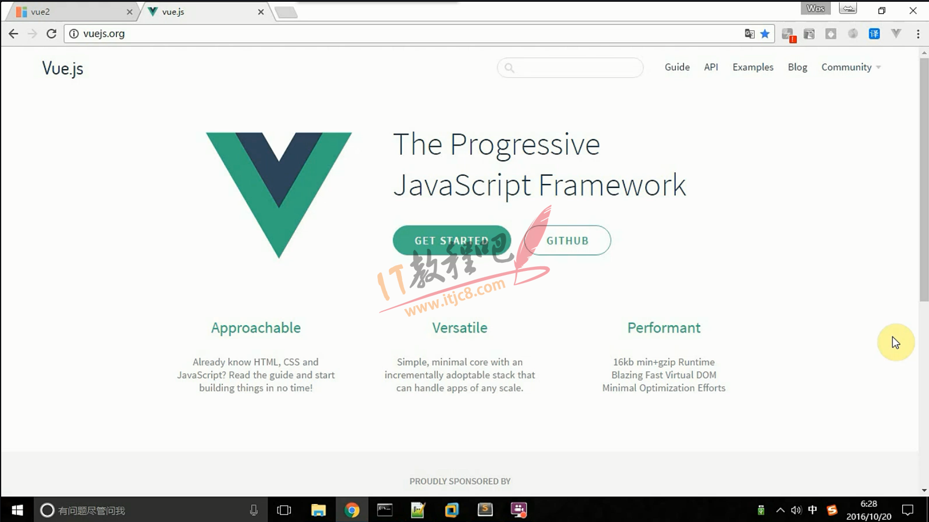Click the volume speaker tray icon
The width and height of the screenshot is (929, 522).
pos(796,510)
